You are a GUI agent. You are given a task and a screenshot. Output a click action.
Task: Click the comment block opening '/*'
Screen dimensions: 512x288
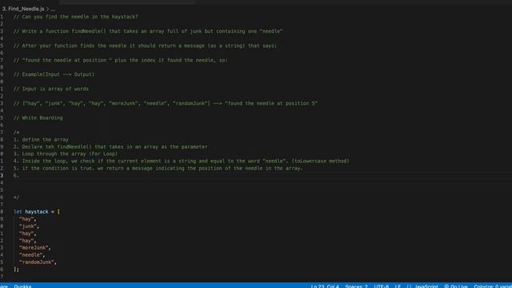tap(16, 132)
